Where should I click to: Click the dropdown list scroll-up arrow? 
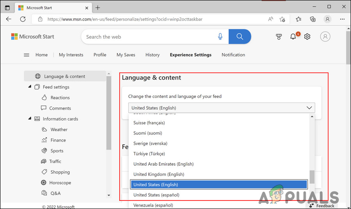pyautogui.click(x=312, y=117)
